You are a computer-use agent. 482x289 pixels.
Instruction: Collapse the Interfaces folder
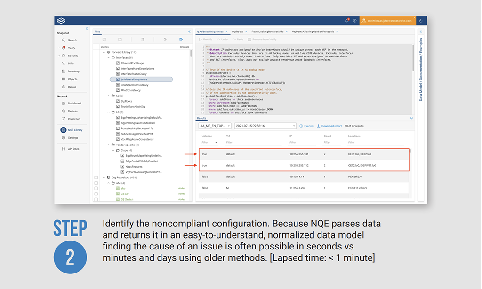[x=109, y=58]
